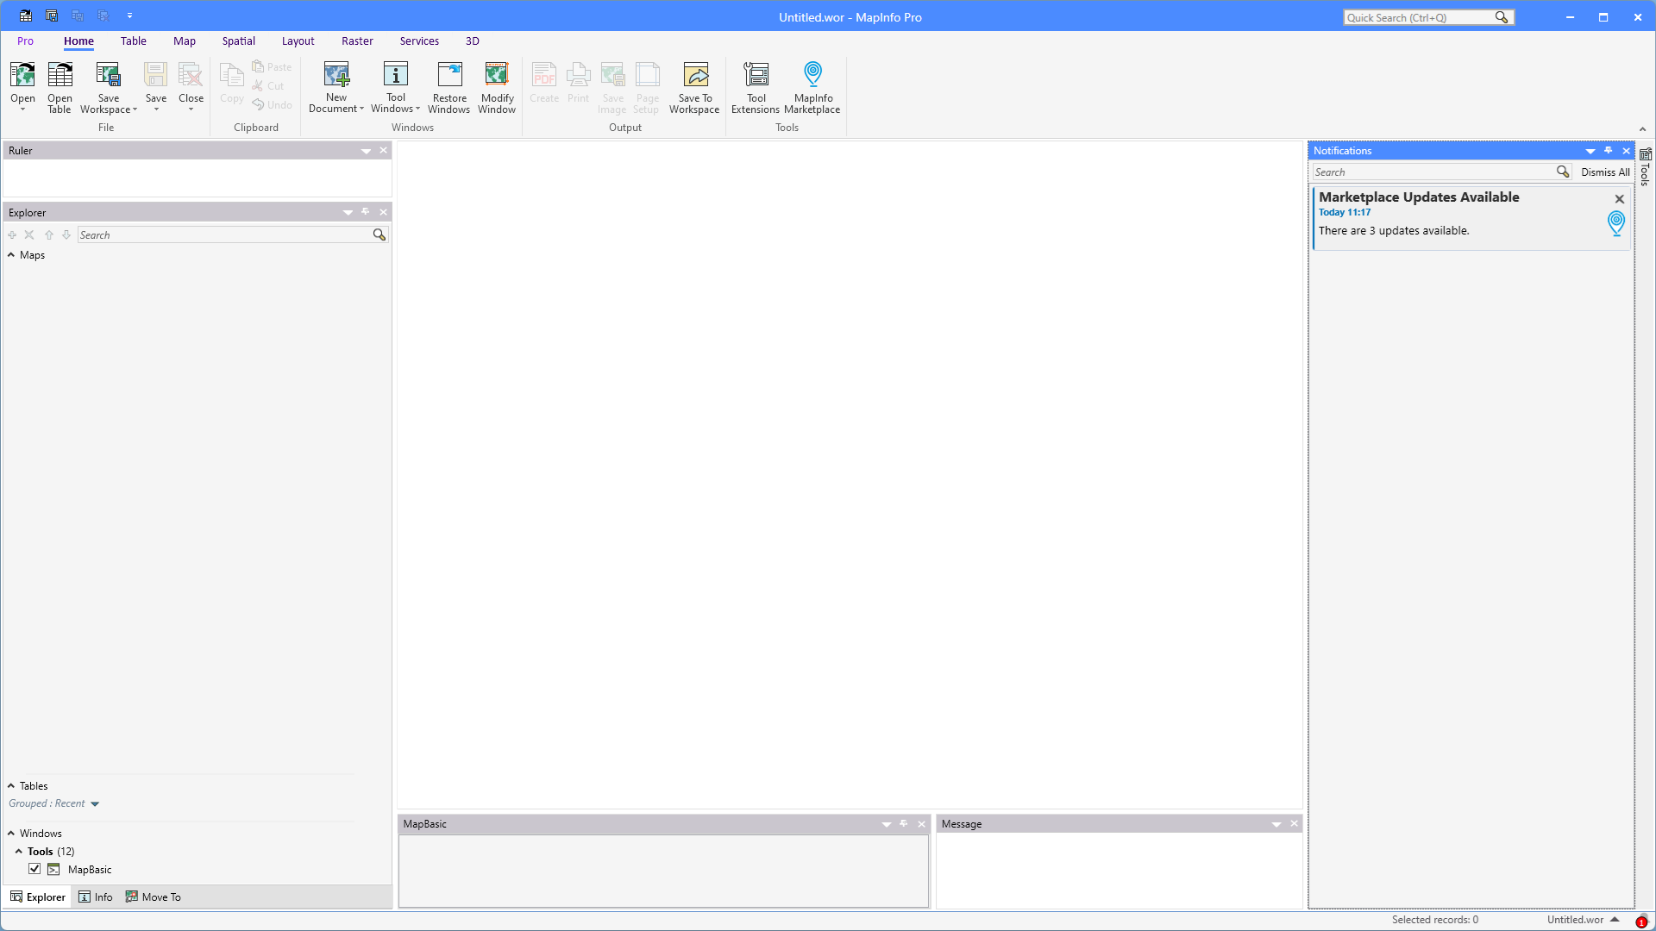Click the Save Workspace icon
1656x931 pixels.
(109, 76)
